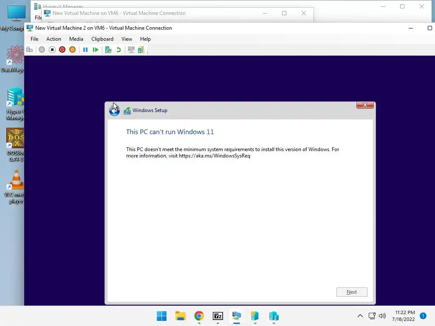Click the green Reset/Resume play icon

[x=96, y=50]
